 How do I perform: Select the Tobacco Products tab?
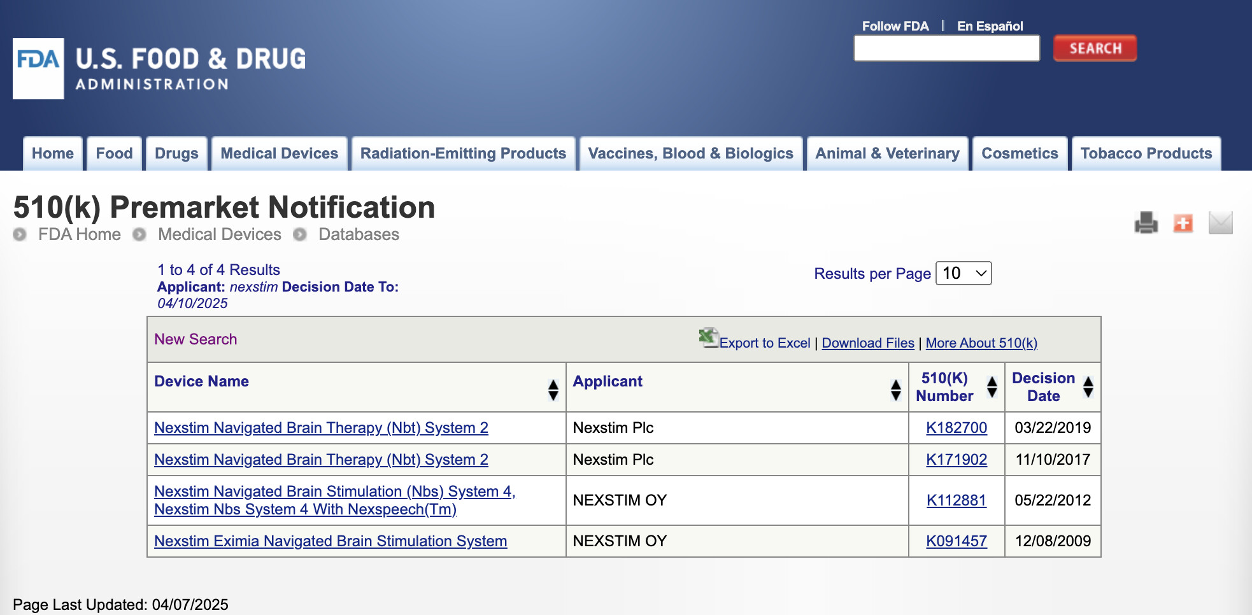click(1146, 153)
